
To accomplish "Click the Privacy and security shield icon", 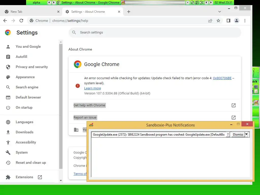I will tap(8, 67).
